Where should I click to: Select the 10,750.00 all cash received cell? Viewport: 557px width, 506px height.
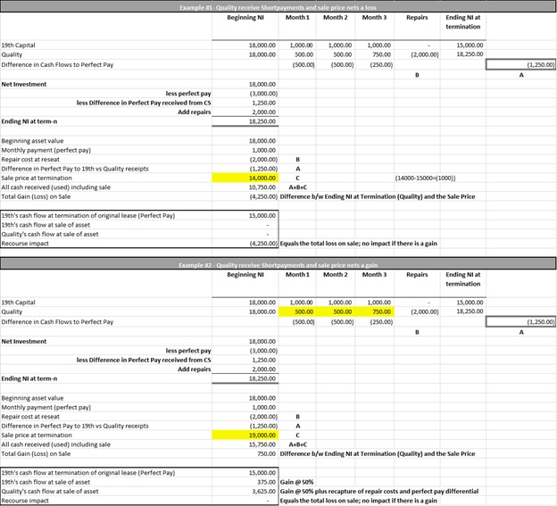pyautogui.click(x=262, y=187)
